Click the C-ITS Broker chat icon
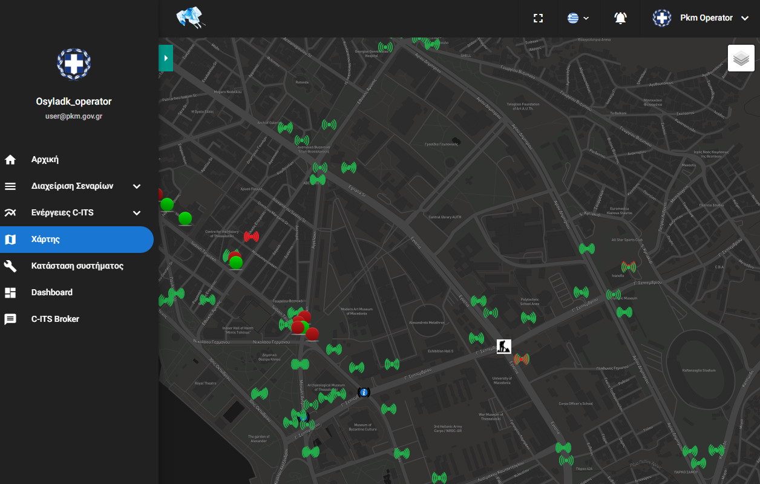Image resolution: width=760 pixels, height=484 pixels. point(10,319)
